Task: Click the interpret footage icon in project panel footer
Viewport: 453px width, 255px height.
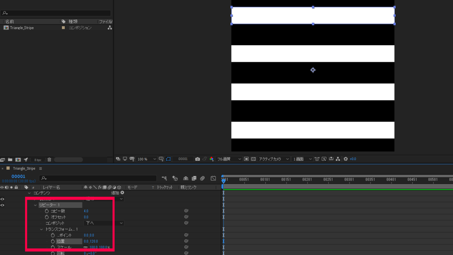Action: (x=3, y=160)
